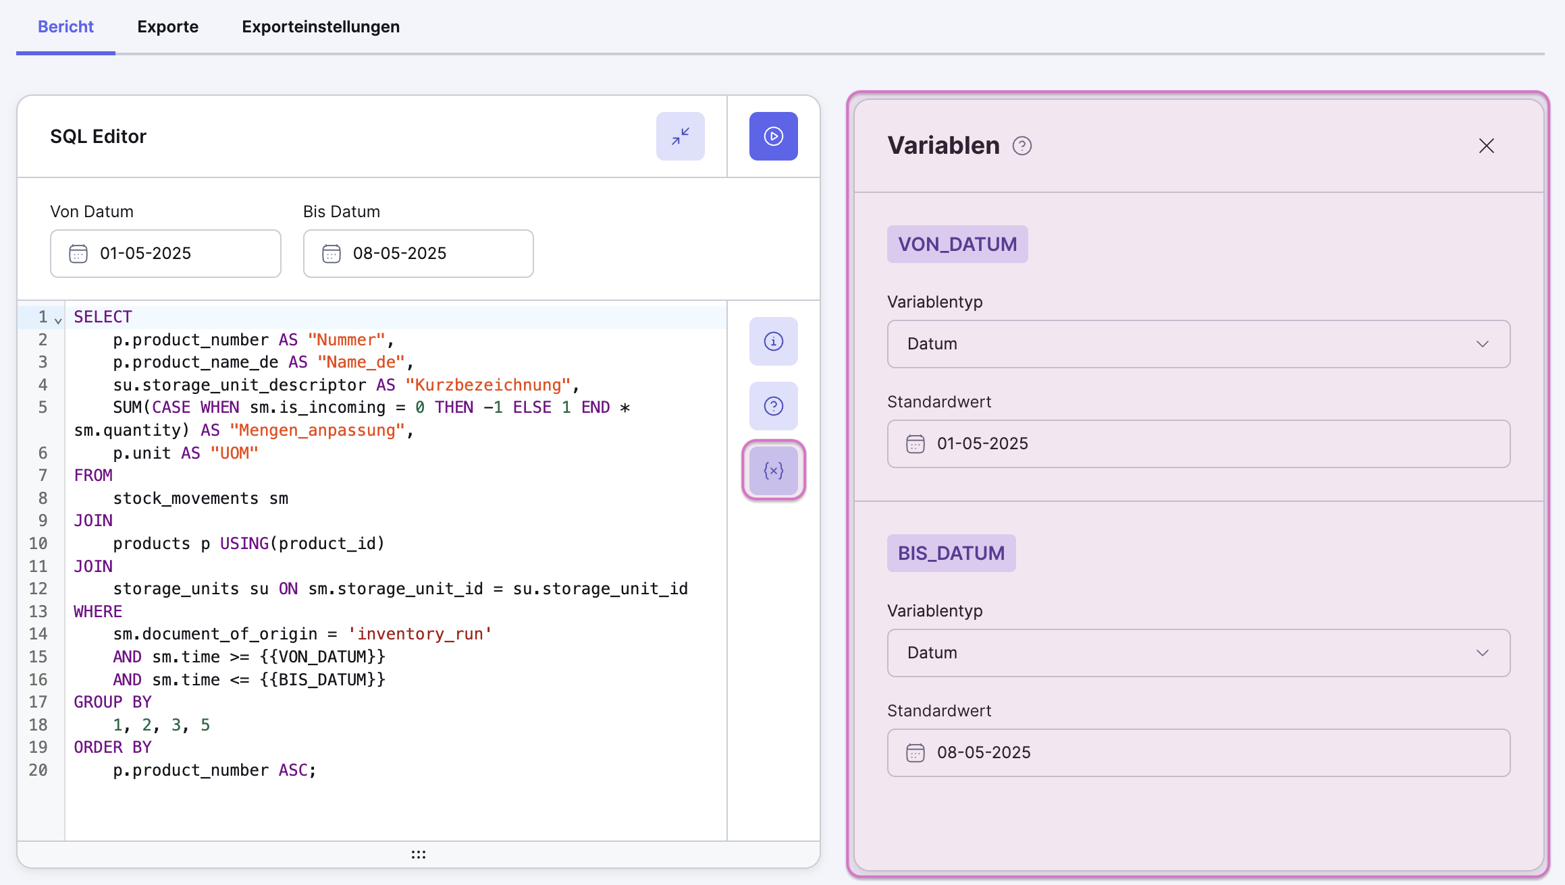Toggle the variables {x} button
1565x885 pixels.
773,470
